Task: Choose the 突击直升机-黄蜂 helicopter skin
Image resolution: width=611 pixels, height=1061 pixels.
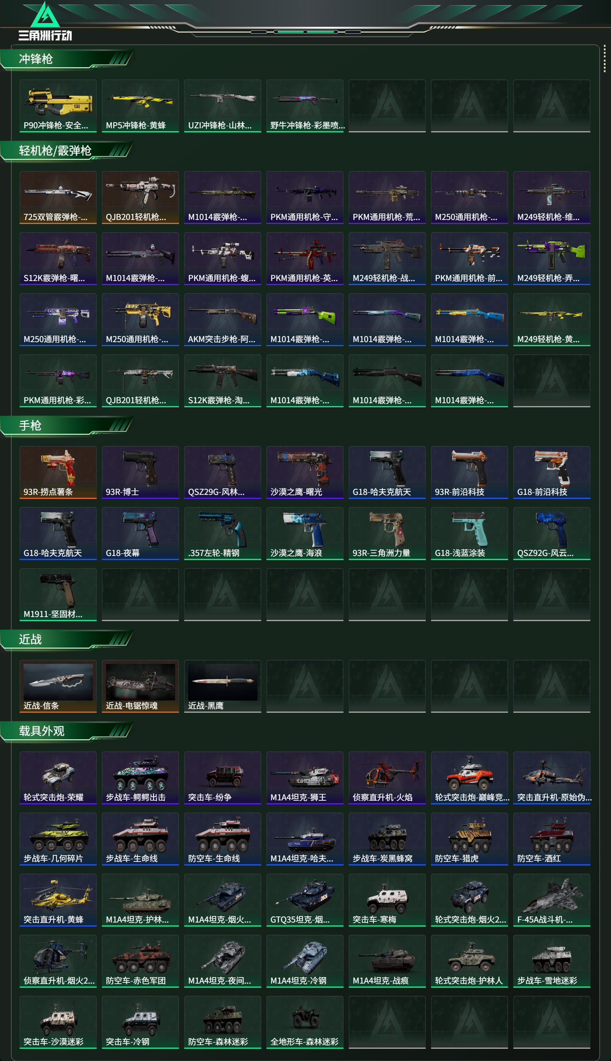Action: pyautogui.click(x=58, y=900)
